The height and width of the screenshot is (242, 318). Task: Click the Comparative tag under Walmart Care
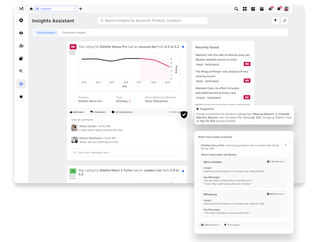click(214, 98)
